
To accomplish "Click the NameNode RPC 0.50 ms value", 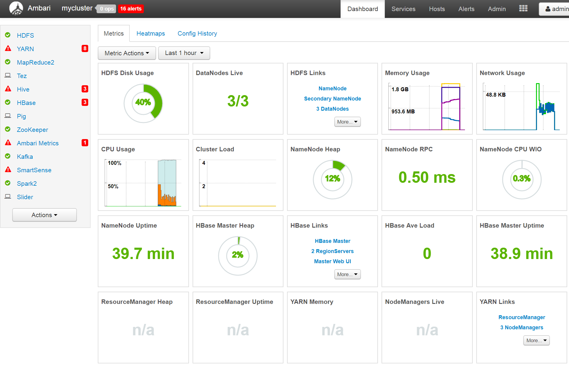I will tap(427, 177).
